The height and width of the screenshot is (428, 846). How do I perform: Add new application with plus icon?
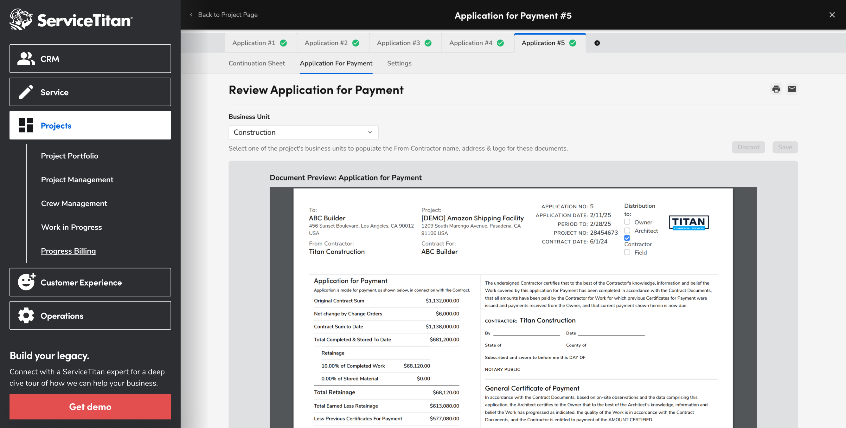click(x=597, y=43)
